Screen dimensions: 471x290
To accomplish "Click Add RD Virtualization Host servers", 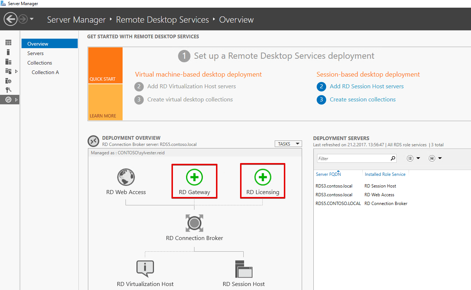I will (x=192, y=86).
